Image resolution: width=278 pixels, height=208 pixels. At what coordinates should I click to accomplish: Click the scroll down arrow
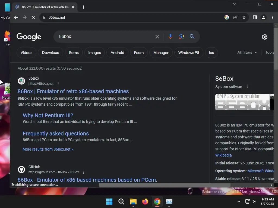[x=276, y=180]
